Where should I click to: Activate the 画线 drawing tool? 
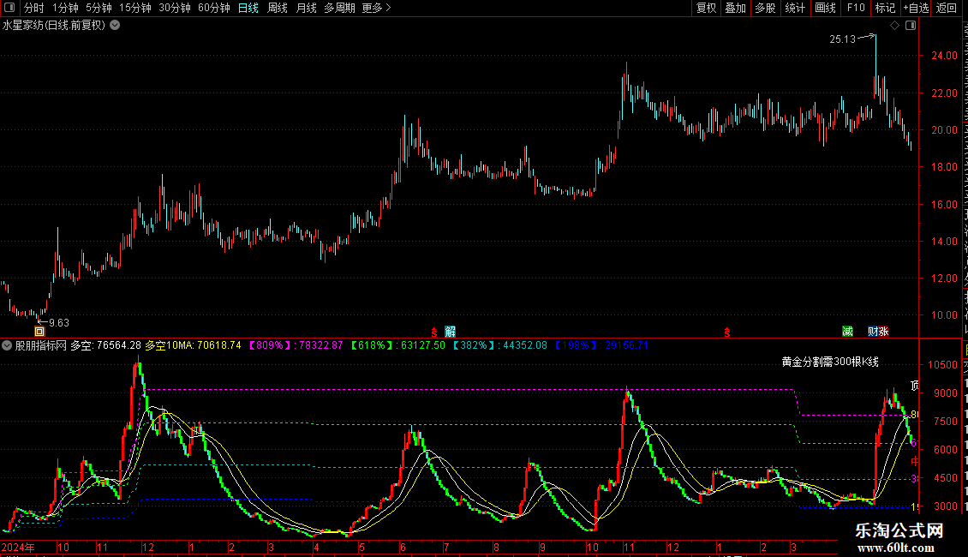[x=825, y=8]
